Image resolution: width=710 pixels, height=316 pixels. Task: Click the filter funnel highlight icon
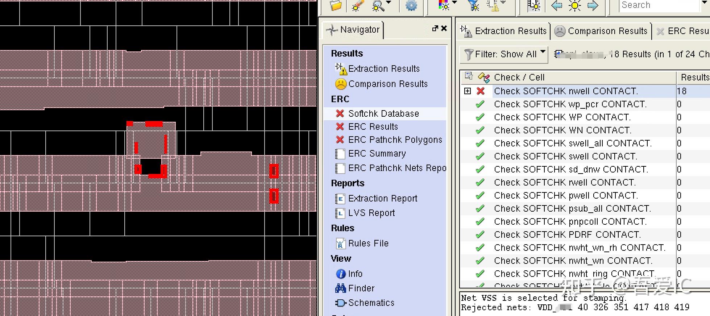click(473, 5)
